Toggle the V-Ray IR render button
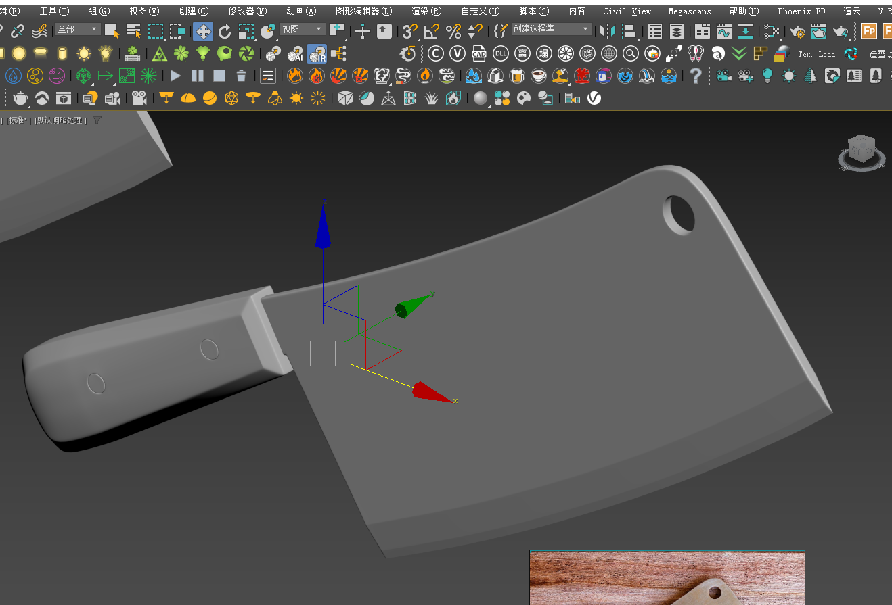This screenshot has height=605, width=892. [x=317, y=54]
